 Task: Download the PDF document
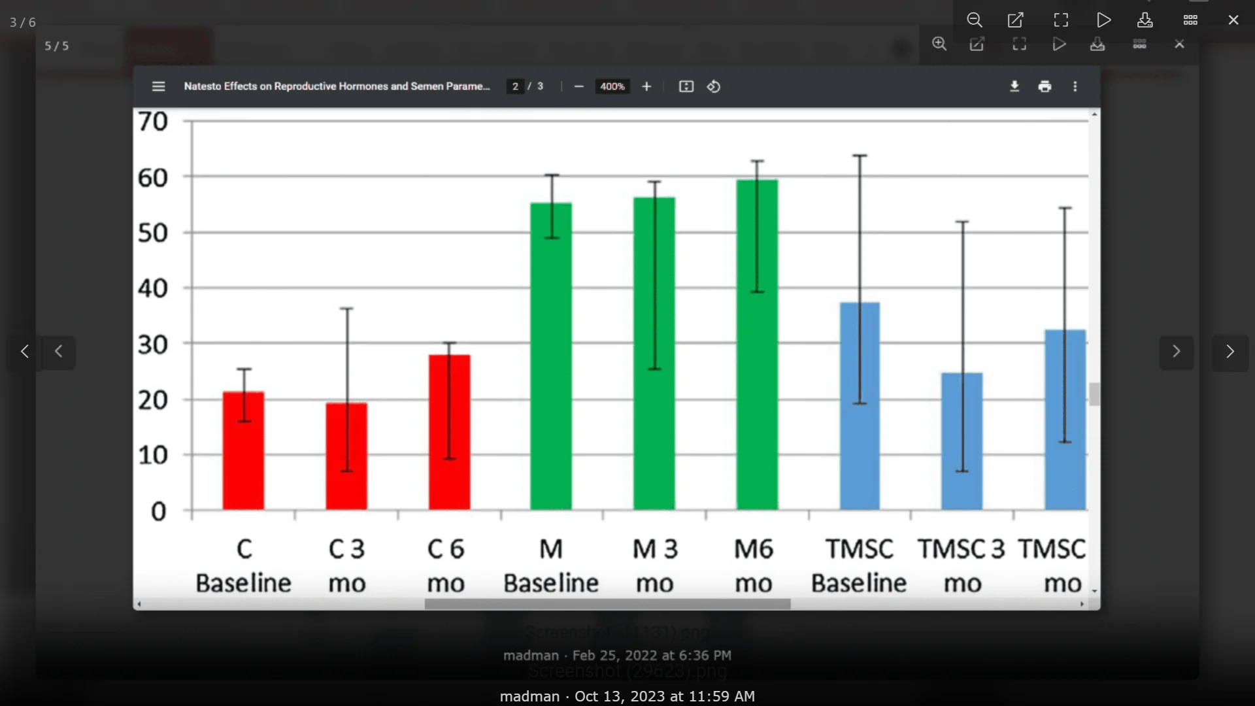pyautogui.click(x=1014, y=86)
